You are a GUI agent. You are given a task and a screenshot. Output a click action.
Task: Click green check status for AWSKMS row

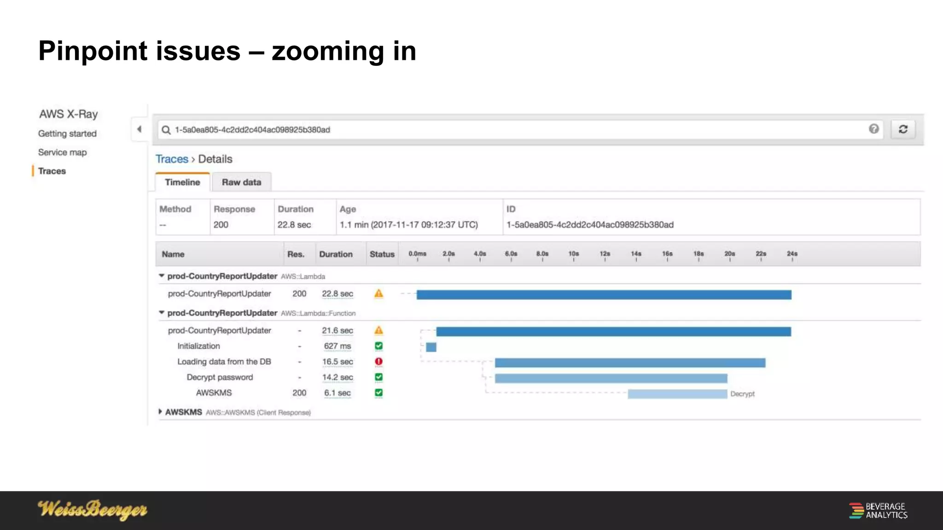point(378,393)
